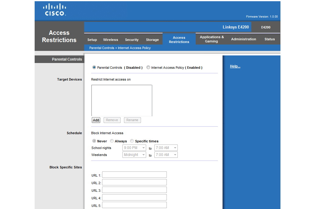316x209 pixels.
Task: Select Internet Access Policy radio option
Action: [x=148, y=68]
